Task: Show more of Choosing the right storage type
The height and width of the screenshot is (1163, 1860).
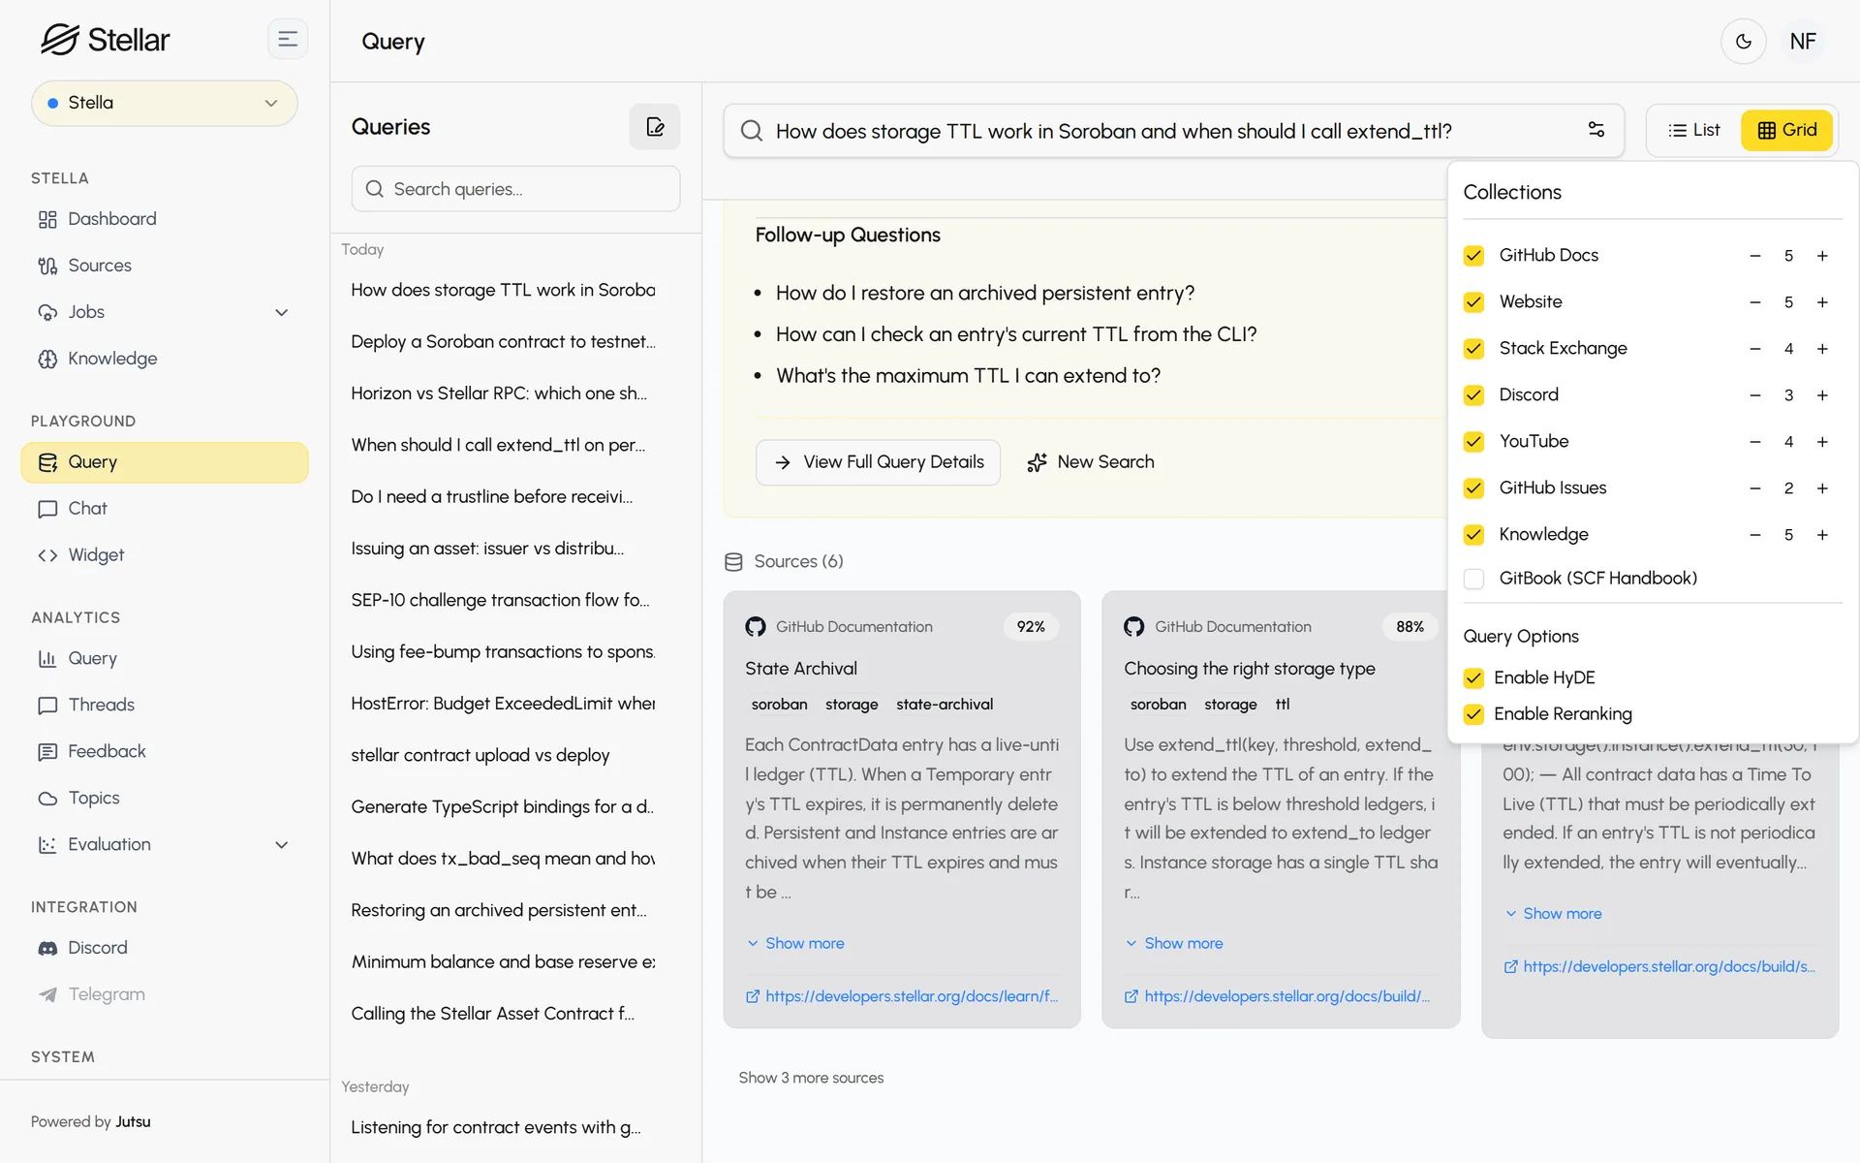Action: (x=1174, y=944)
